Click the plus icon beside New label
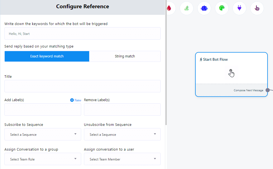 72,100
